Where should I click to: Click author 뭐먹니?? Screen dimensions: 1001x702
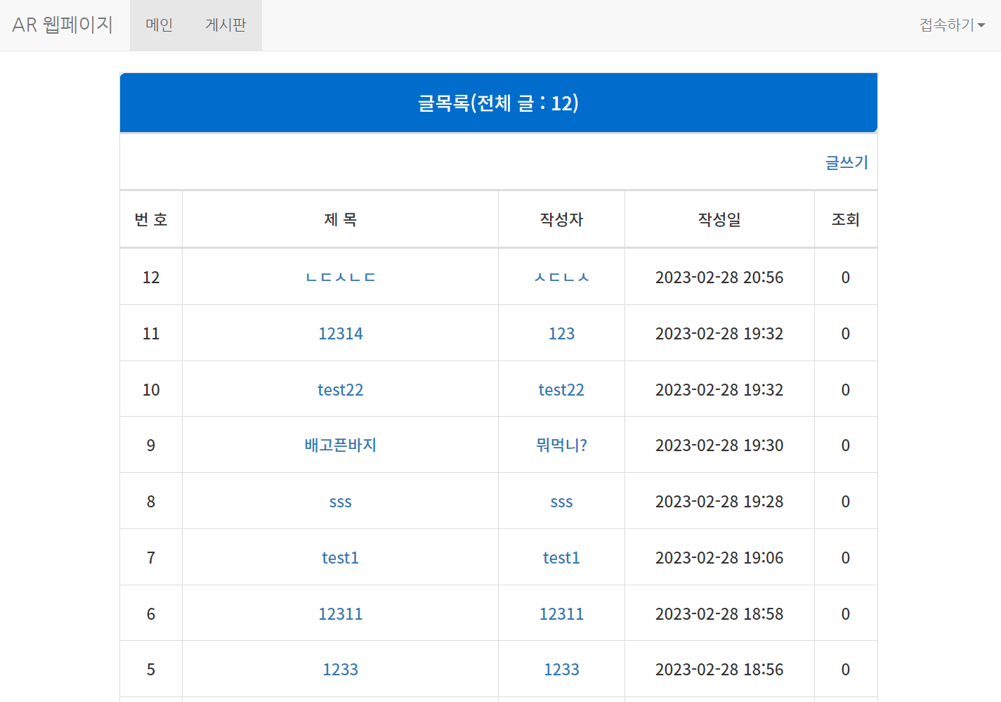coord(561,445)
